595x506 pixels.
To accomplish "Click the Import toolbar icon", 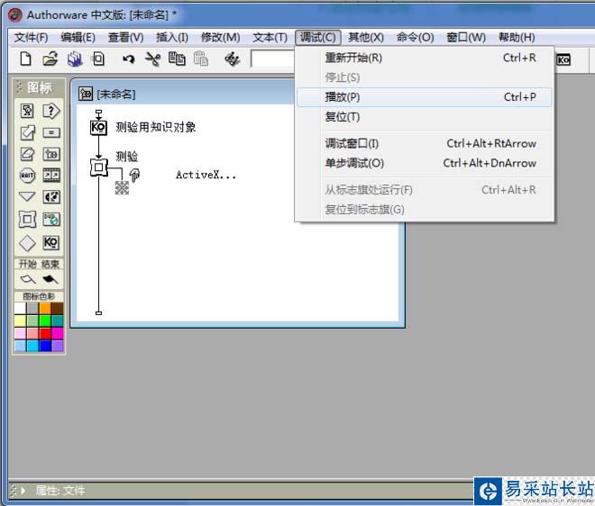I will [x=98, y=59].
